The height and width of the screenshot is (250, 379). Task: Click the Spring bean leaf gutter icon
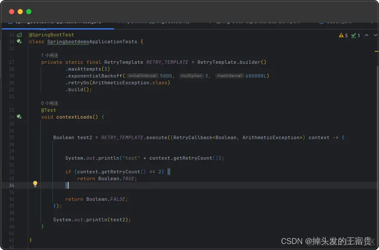[x=19, y=35]
